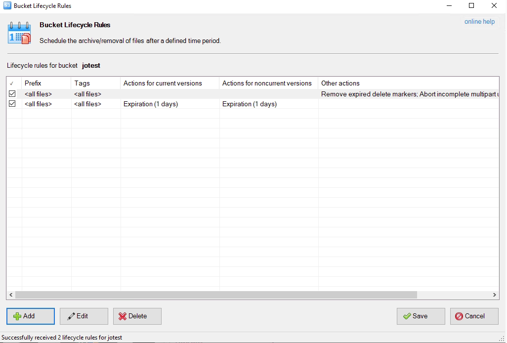Uncheck the first lifecycle rule checkbox

12,94
